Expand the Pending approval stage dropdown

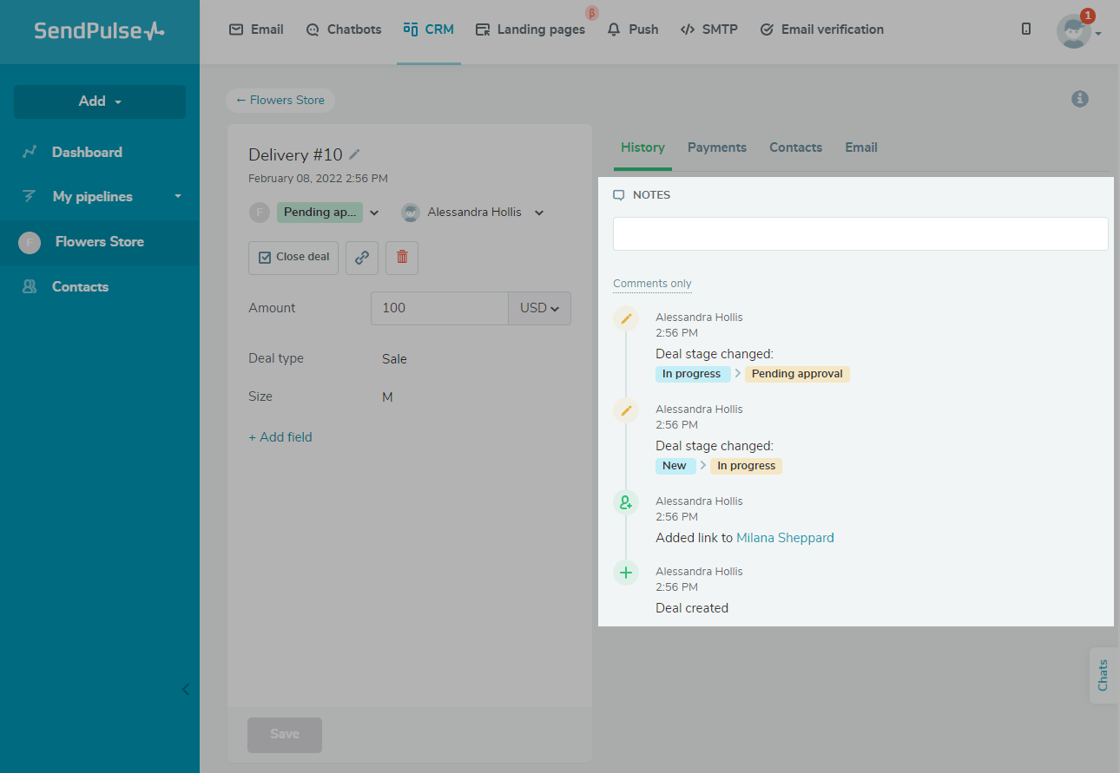[374, 213]
